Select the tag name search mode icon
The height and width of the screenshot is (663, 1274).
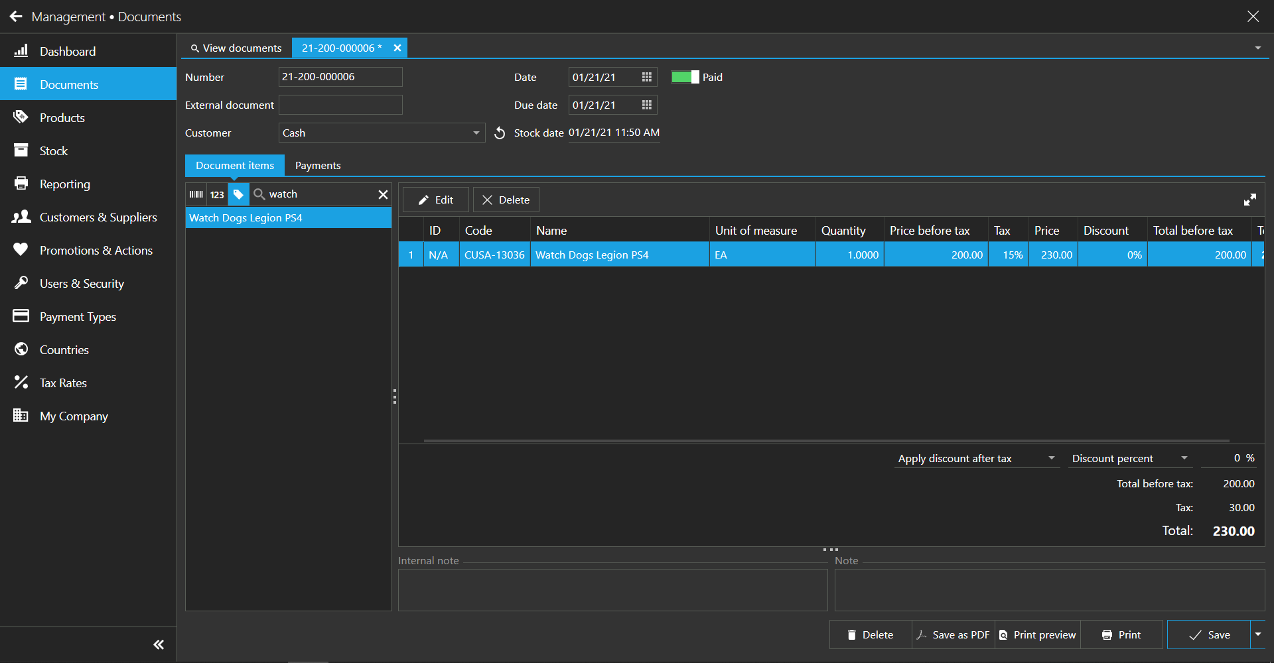(238, 194)
